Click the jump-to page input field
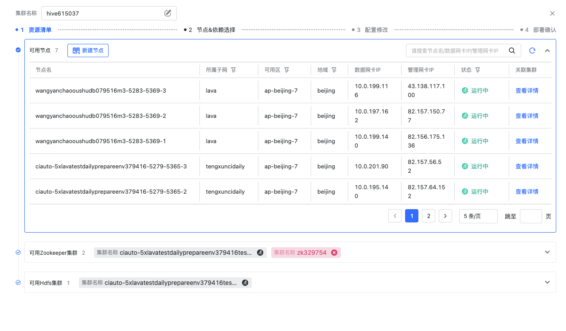Image resolution: width=566 pixels, height=331 pixels. [531, 216]
